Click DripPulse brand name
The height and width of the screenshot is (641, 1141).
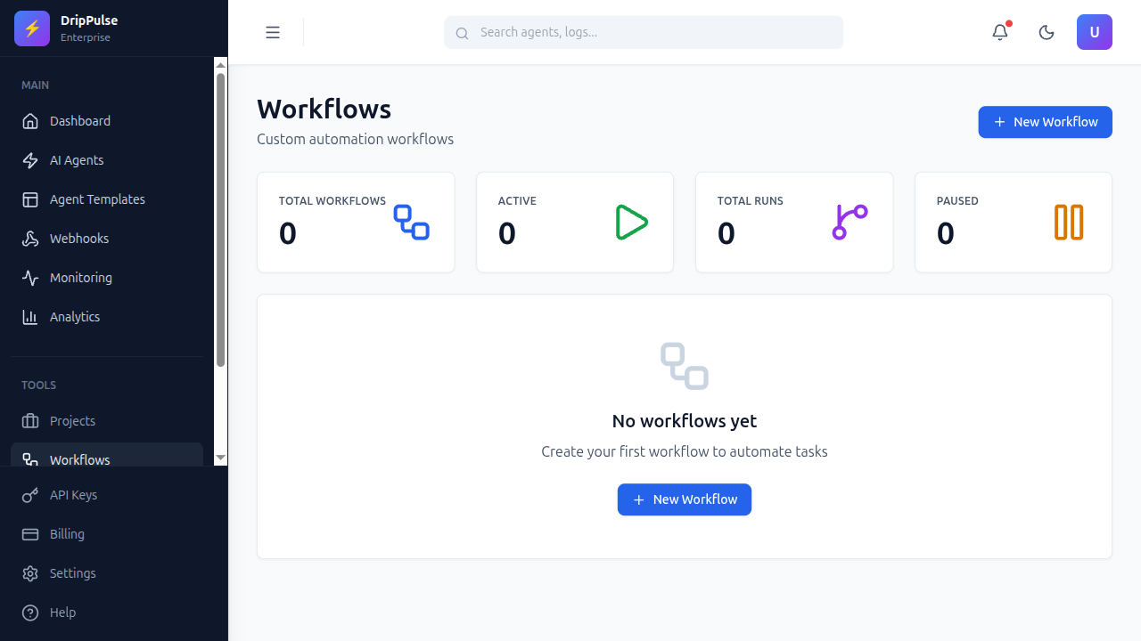[x=89, y=20]
